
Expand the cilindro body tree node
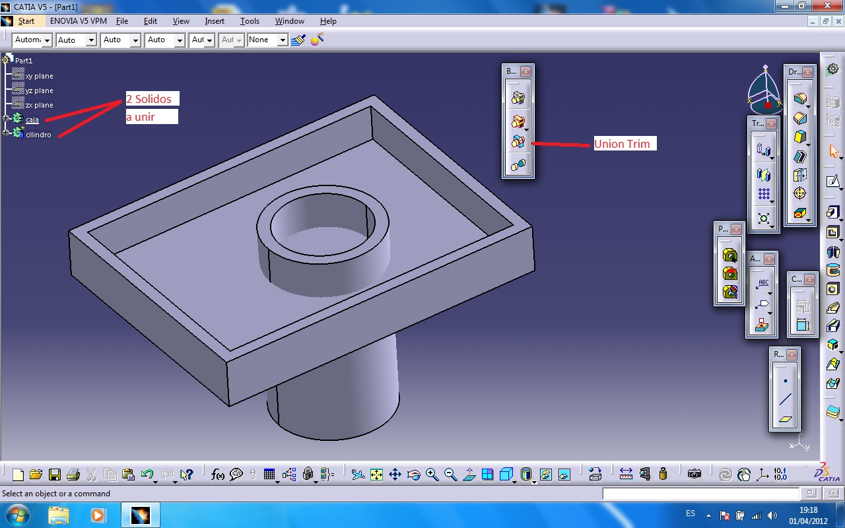coord(6,133)
